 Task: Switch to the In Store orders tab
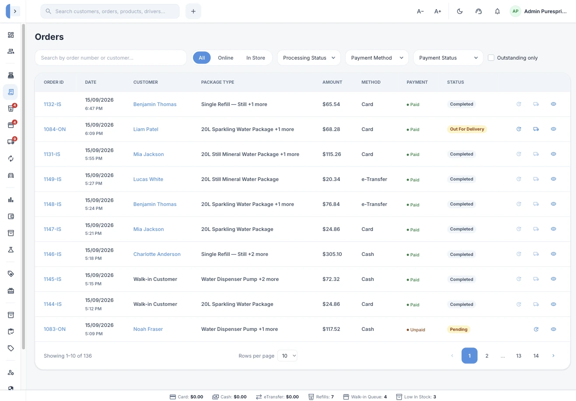pos(256,58)
